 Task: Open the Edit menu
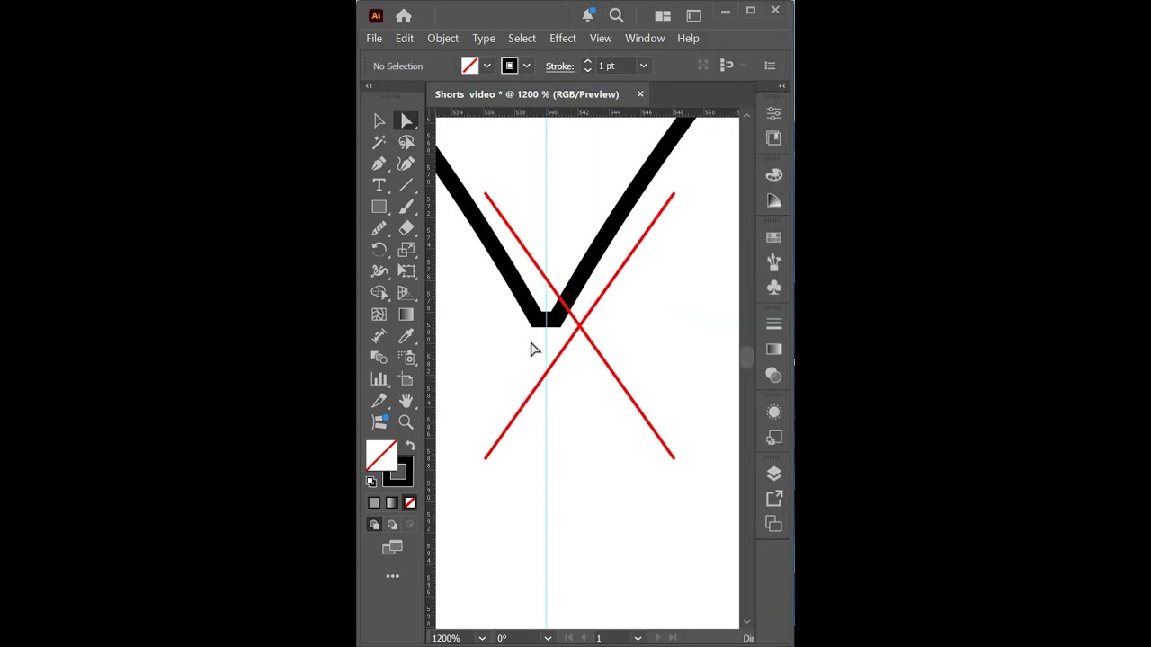click(405, 39)
